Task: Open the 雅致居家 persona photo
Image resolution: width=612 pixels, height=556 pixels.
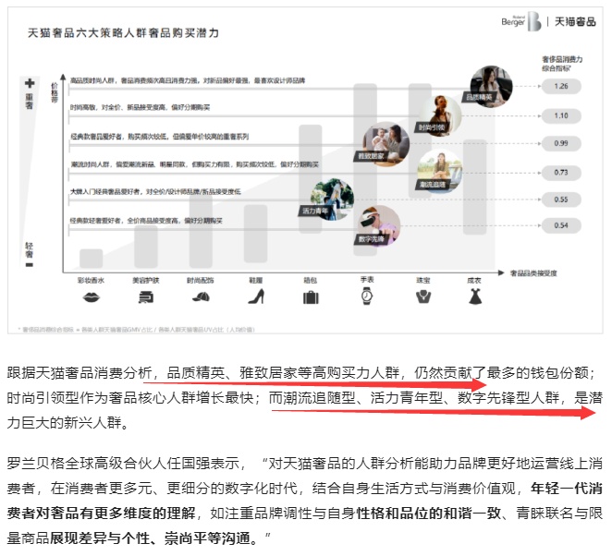Action: (x=386, y=143)
